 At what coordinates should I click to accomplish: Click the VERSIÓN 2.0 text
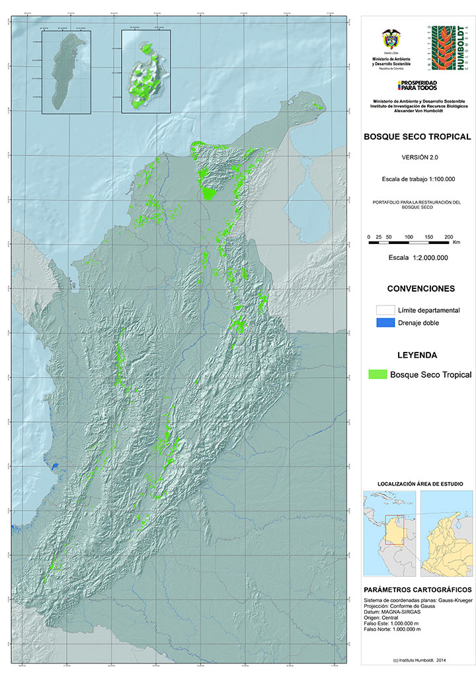pyautogui.click(x=420, y=157)
